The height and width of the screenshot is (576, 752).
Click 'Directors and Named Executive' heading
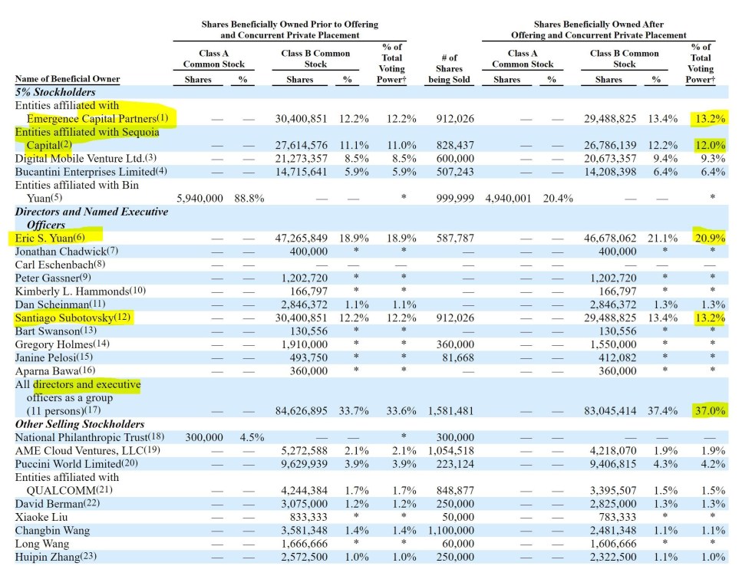pyautogui.click(x=91, y=212)
